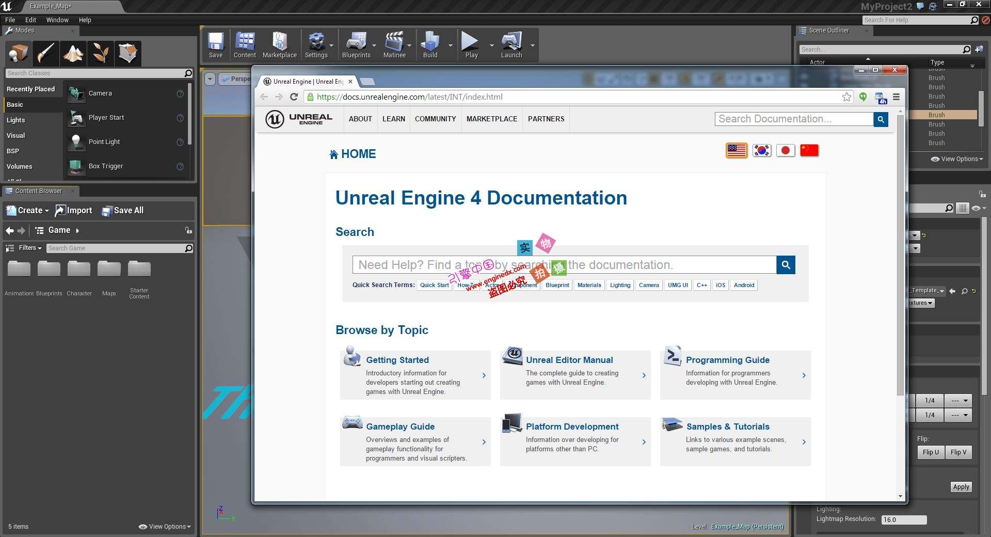
Task: Select Landscape mode mountain icon
Action: pos(73,53)
